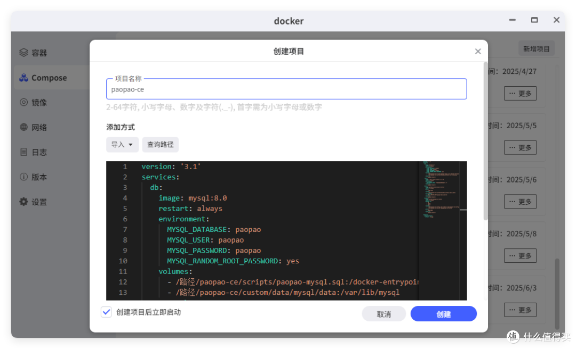Click line 1 'version: 3.1' in editor
This screenshot has height=349, width=576.
[171, 167]
